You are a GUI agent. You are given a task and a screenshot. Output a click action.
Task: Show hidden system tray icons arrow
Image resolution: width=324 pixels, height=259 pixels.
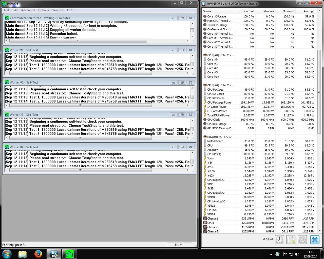(x=271, y=254)
